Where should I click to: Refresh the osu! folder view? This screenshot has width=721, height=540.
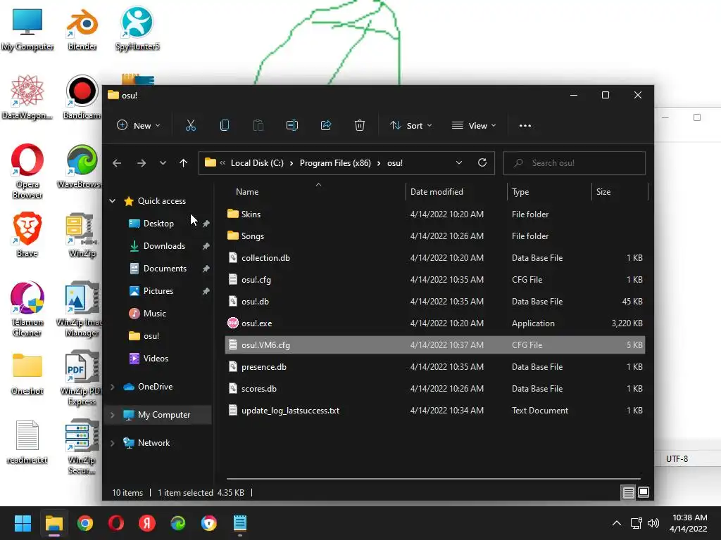coord(482,162)
